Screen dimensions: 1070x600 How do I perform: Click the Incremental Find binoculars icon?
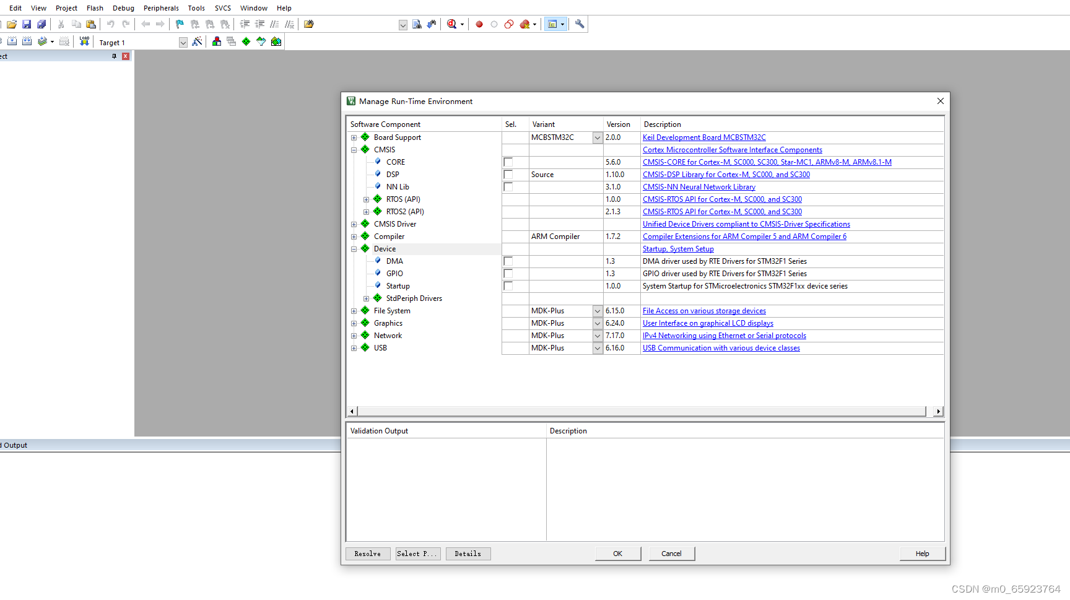pyautogui.click(x=432, y=24)
